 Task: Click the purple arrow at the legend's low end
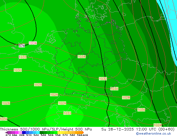[6, 133]
